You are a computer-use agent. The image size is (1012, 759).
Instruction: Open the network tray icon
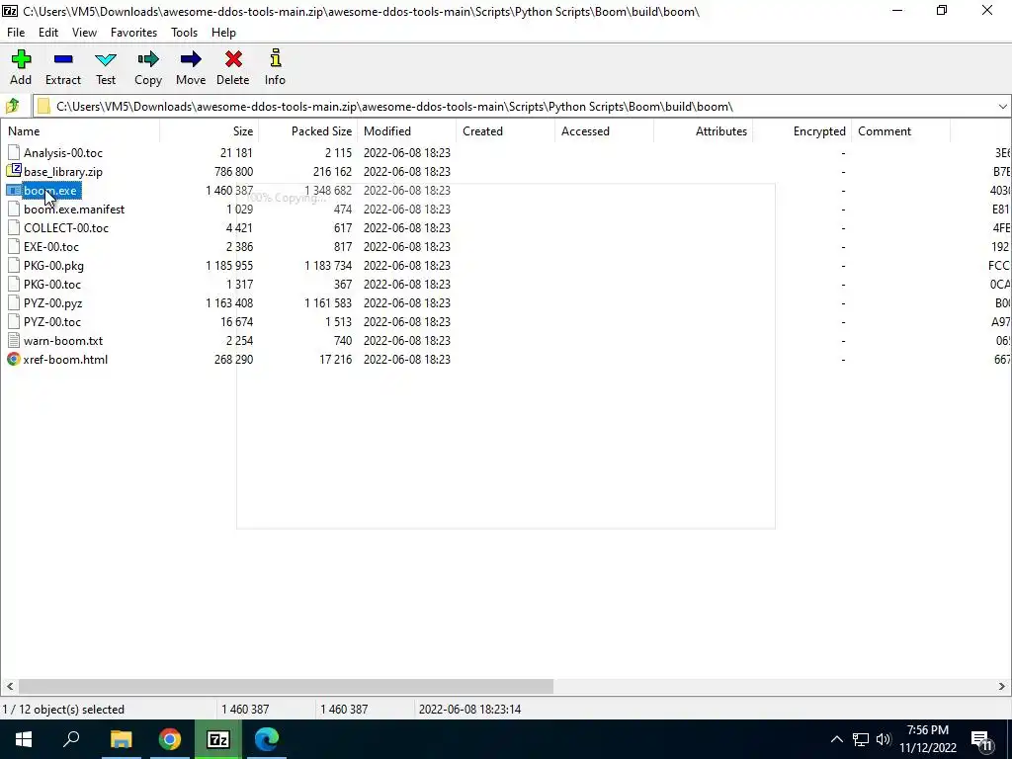pos(861,739)
